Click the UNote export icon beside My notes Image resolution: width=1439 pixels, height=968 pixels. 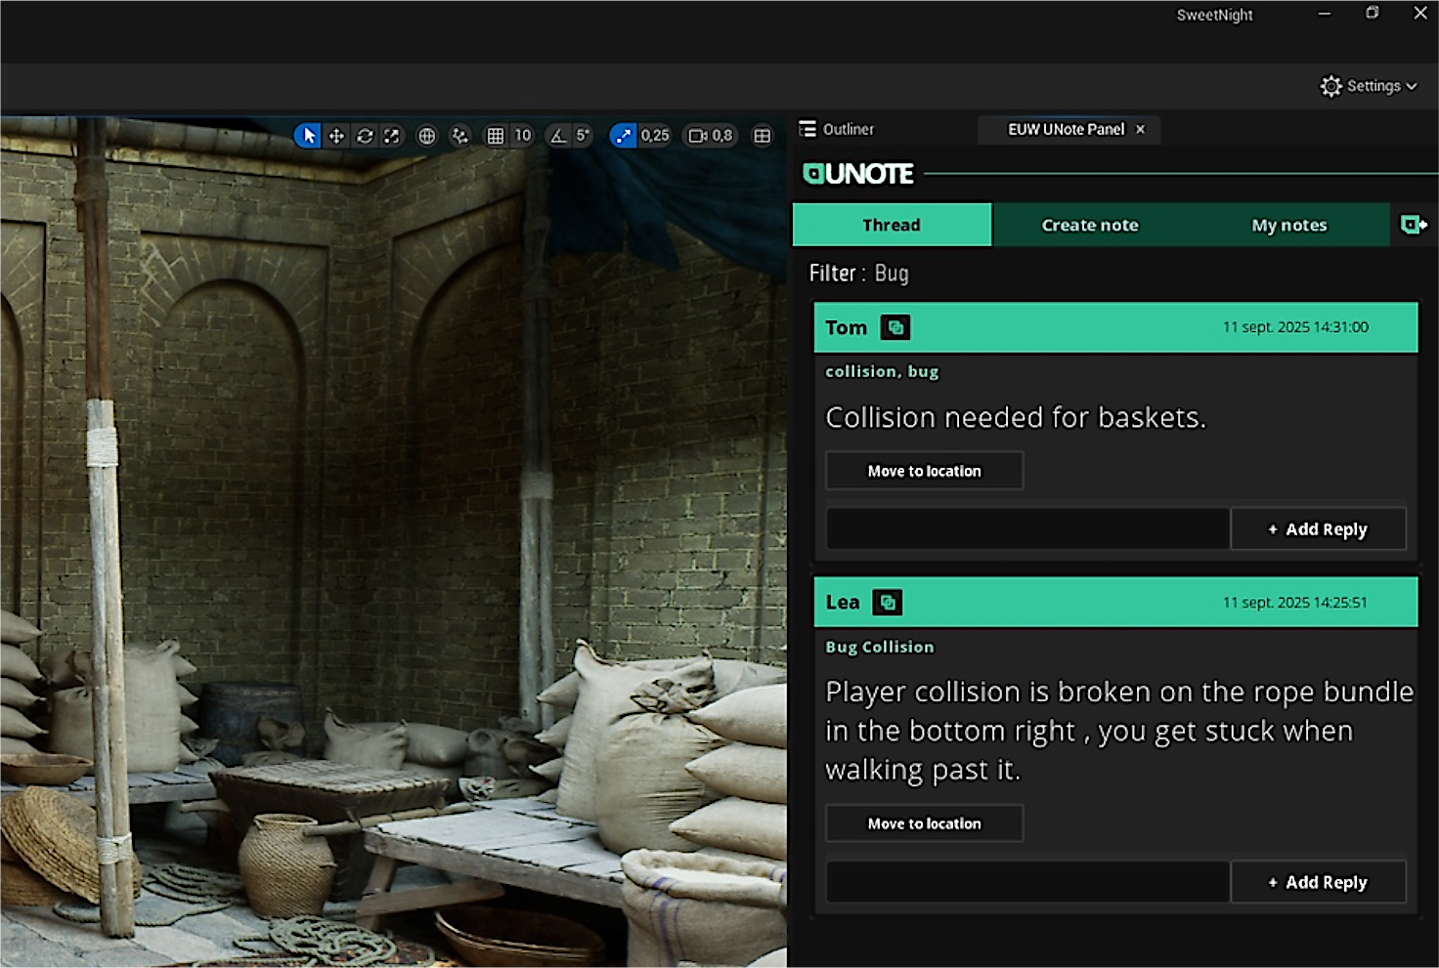[x=1413, y=225]
